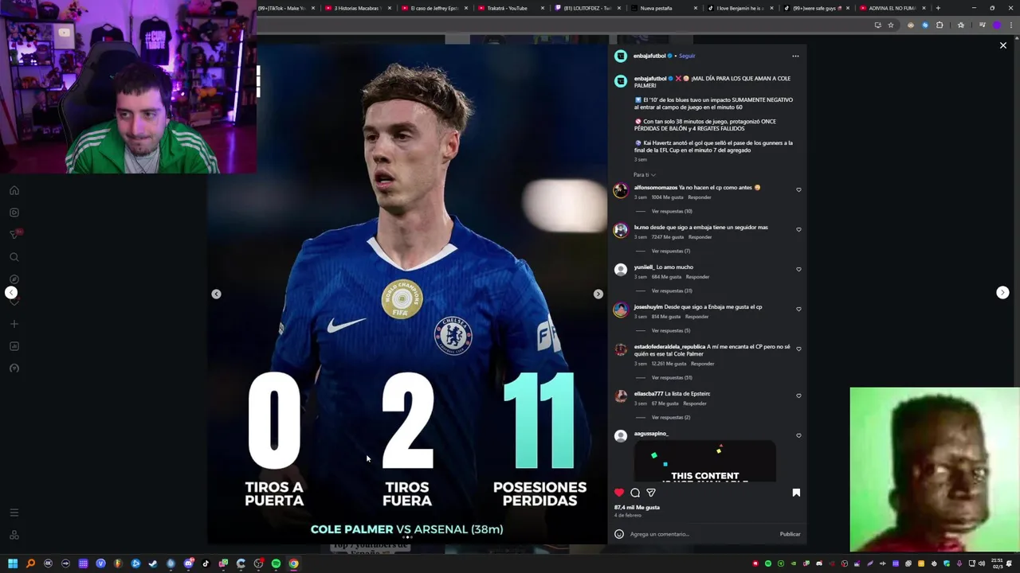The image size is (1020, 573).
Task: Go to previous post with left arrow
Action: (11, 293)
